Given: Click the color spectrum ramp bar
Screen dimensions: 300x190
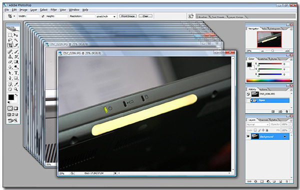Looking at the screenshot, I should tap(269, 80).
